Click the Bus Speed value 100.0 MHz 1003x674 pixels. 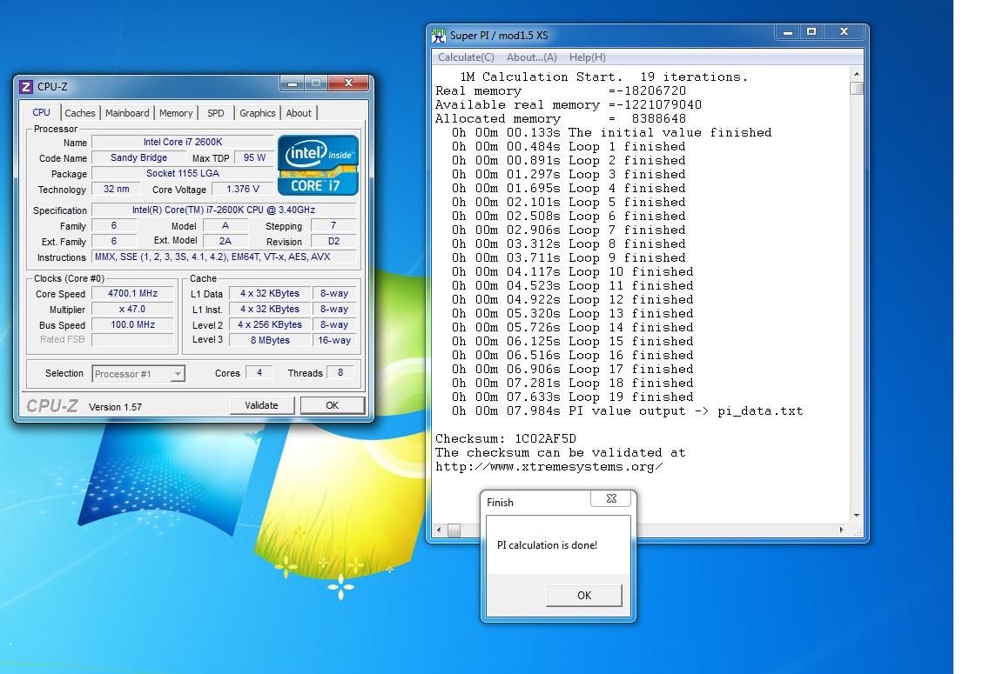point(132,324)
